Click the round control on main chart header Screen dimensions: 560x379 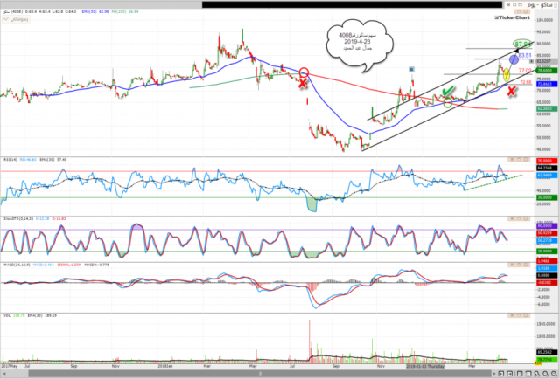point(526,11)
